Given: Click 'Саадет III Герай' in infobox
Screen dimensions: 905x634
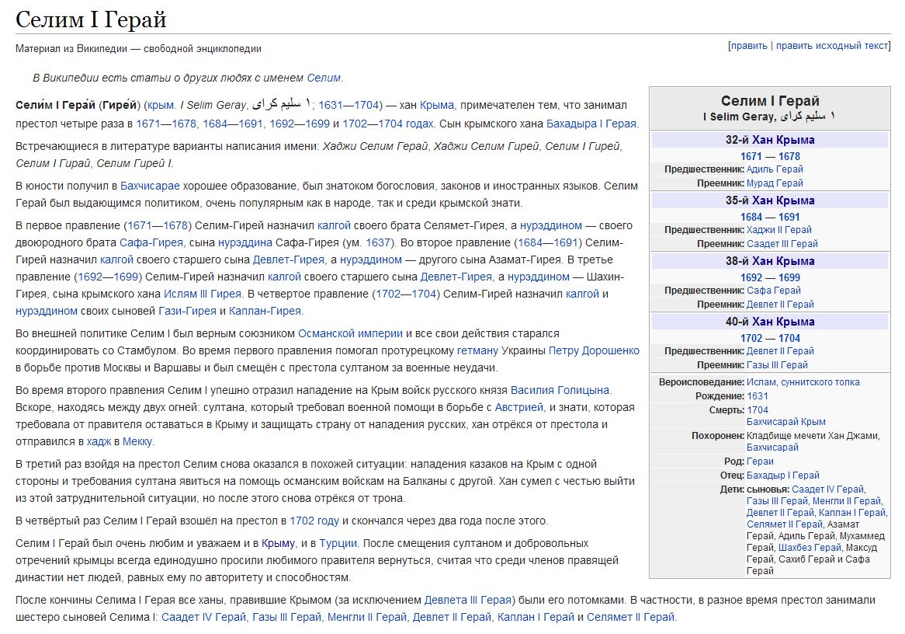Looking at the screenshot, I should tap(782, 244).
